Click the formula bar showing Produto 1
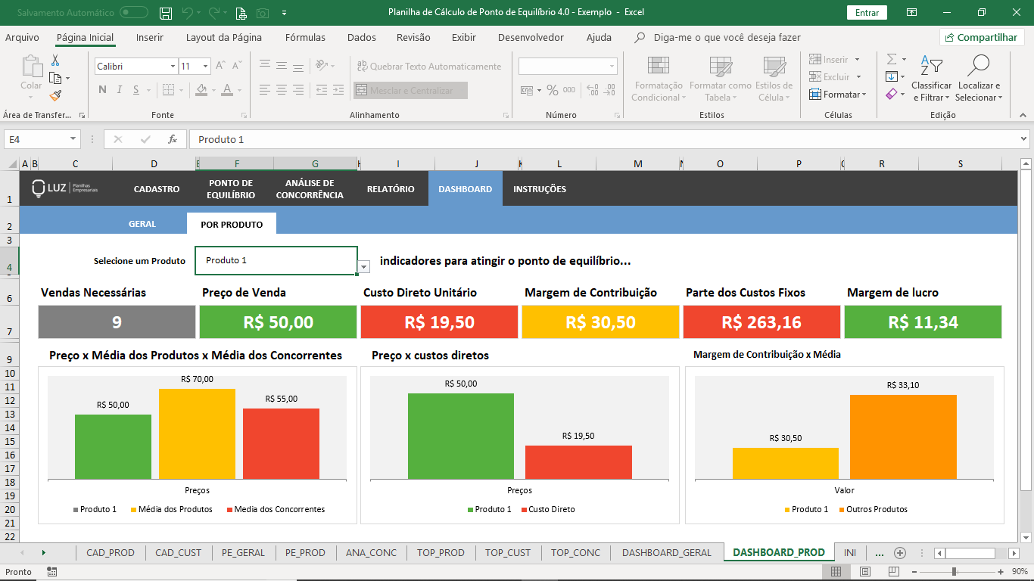1034x581 pixels. tap(606, 139)
